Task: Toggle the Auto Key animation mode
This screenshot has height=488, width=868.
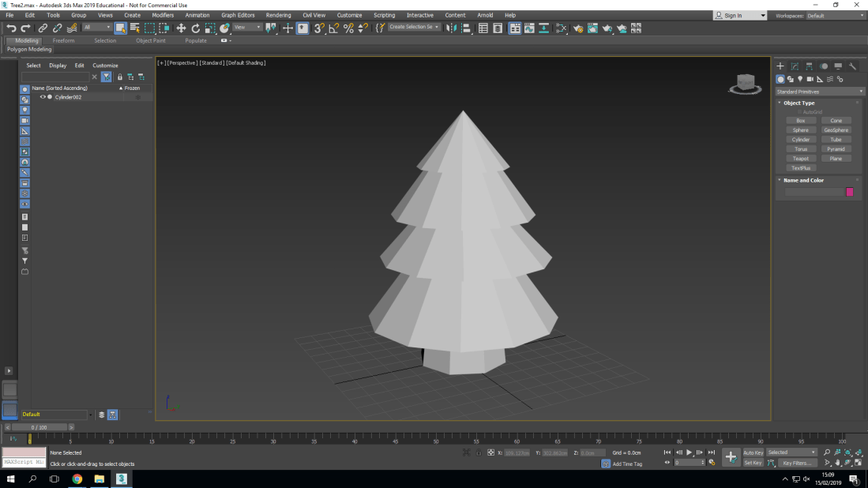Action: [x=753, y=452]
